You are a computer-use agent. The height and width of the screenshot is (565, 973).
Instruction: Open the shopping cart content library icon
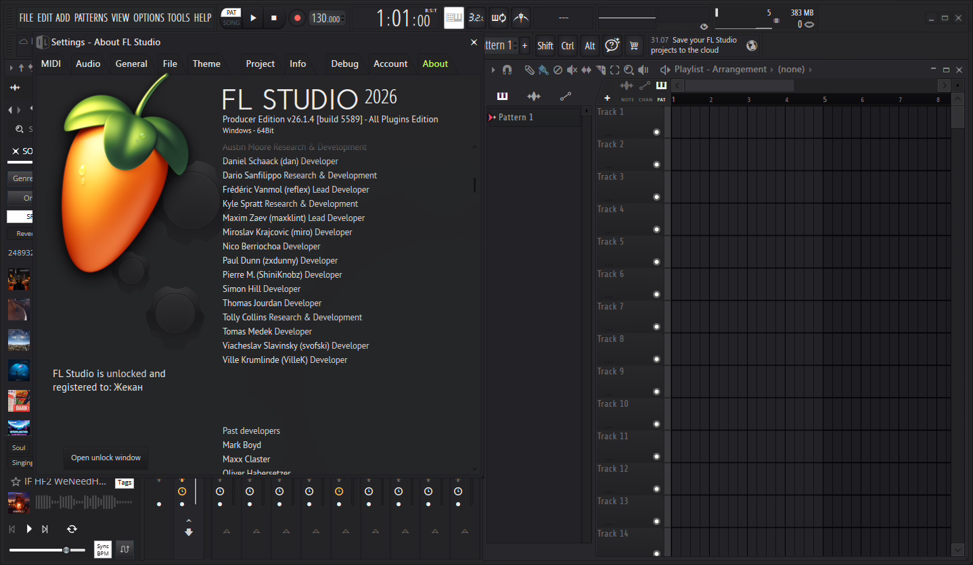[634, 45]
